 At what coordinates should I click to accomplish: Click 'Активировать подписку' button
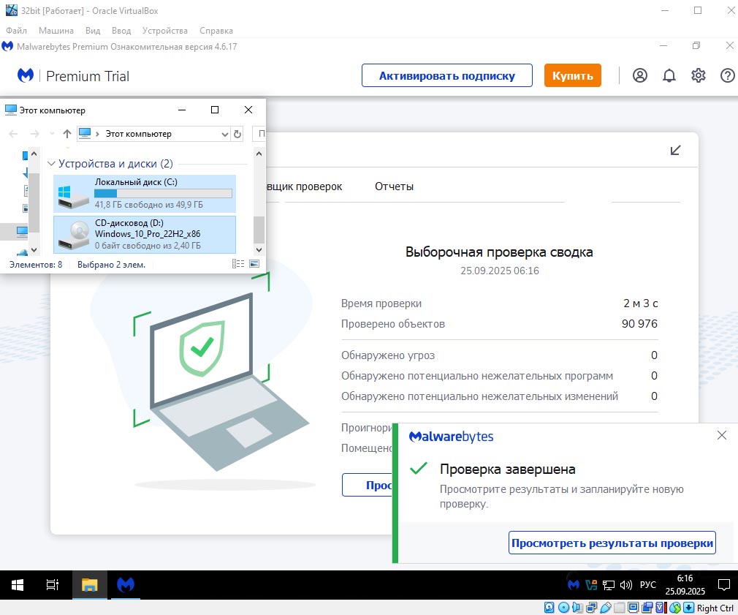pyautogui.click(x=446, y=75)
